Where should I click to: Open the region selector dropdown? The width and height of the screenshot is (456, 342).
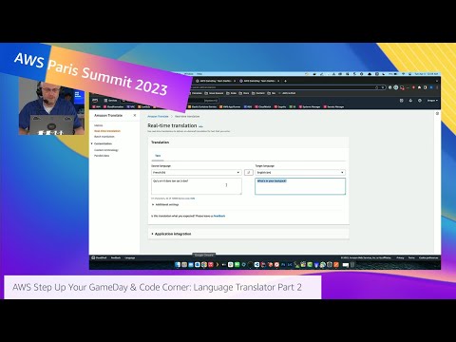pos(432,101)
